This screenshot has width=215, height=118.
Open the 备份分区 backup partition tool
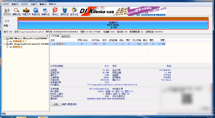coord(74,11)
